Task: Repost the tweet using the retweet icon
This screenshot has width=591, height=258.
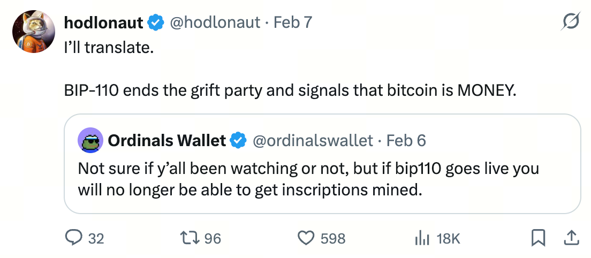Action: [192, 238]
